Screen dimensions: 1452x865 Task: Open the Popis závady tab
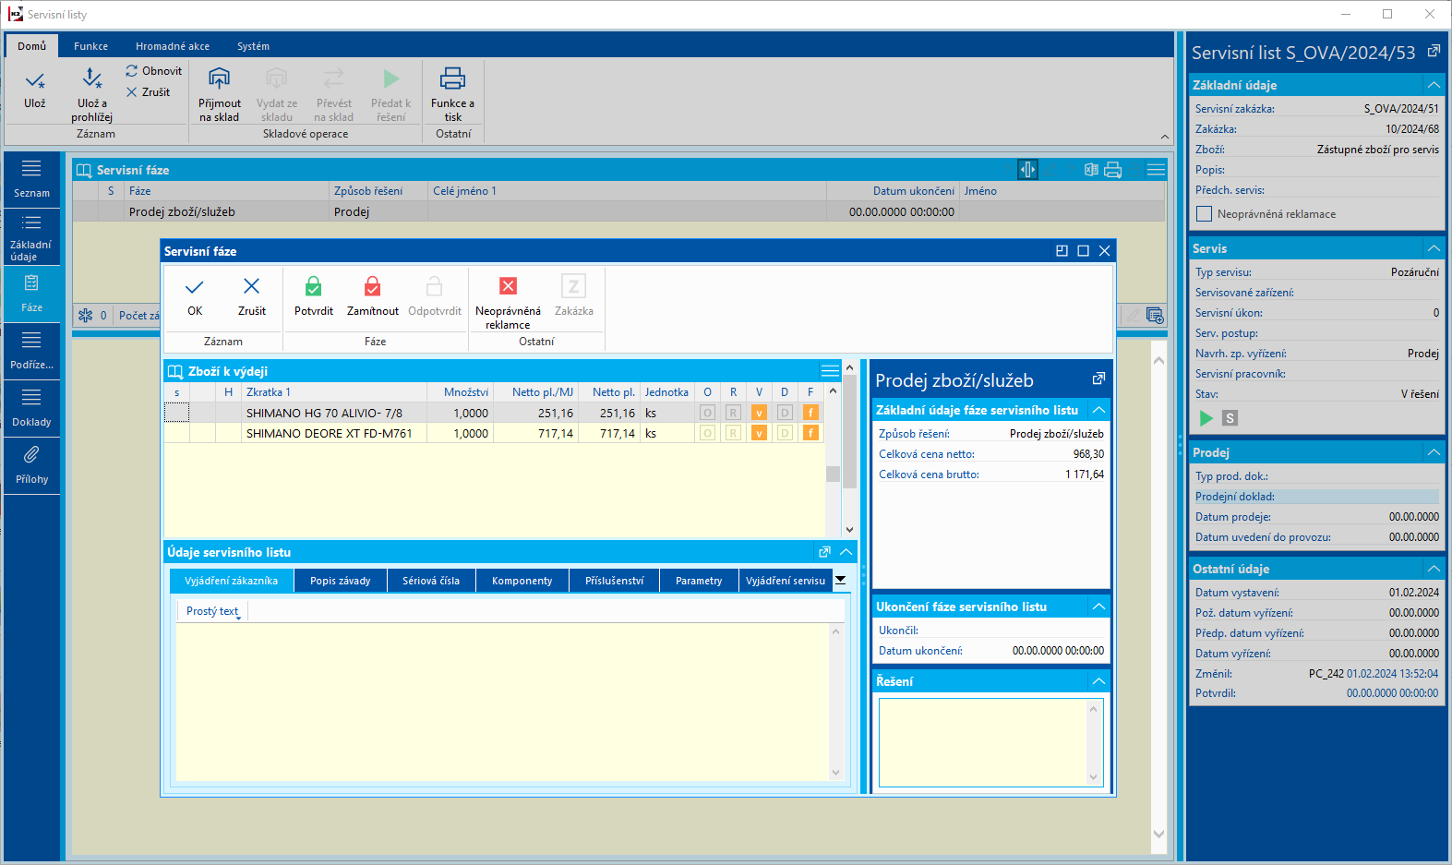(341, 581)
